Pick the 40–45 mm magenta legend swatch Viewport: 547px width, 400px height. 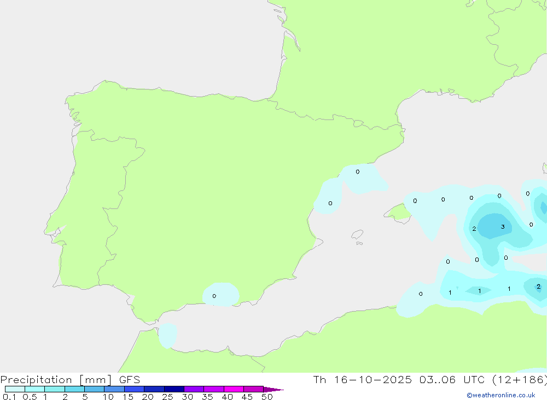[234, 389]
